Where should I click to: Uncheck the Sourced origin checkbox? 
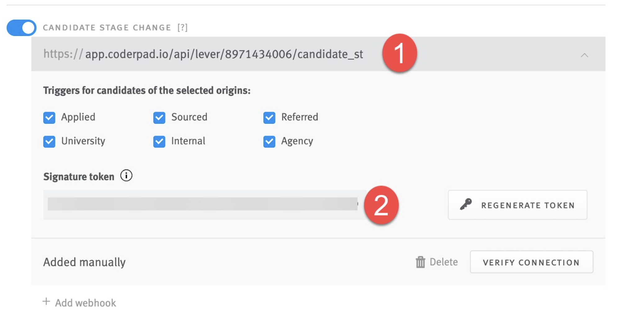tap(159, 117)
